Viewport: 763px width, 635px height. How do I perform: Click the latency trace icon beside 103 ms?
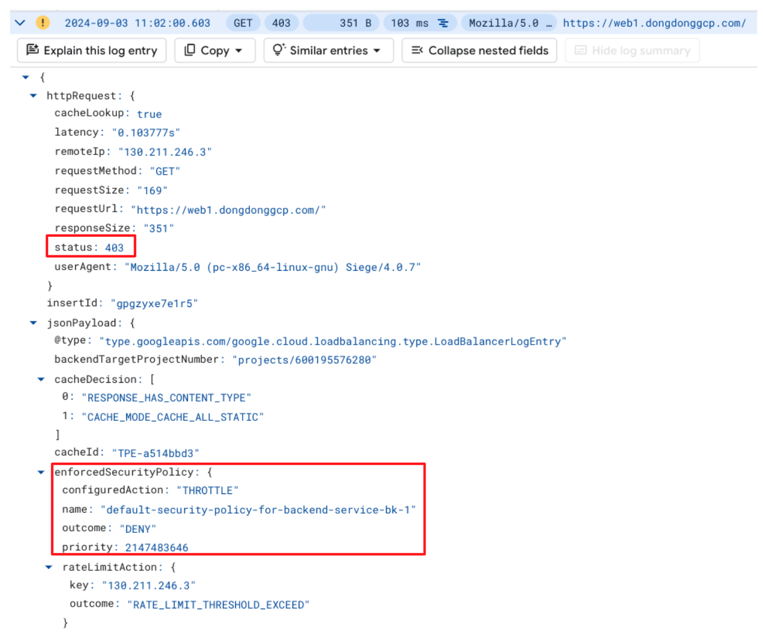[443, 23]
